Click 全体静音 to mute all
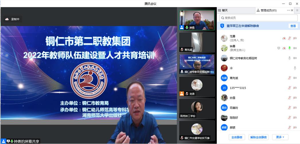Image resolution: width=300 pixels, height=144 pixels. click(237, 137)
